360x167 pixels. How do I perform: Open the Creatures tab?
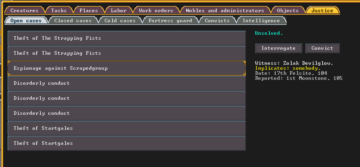pos(24,11)
